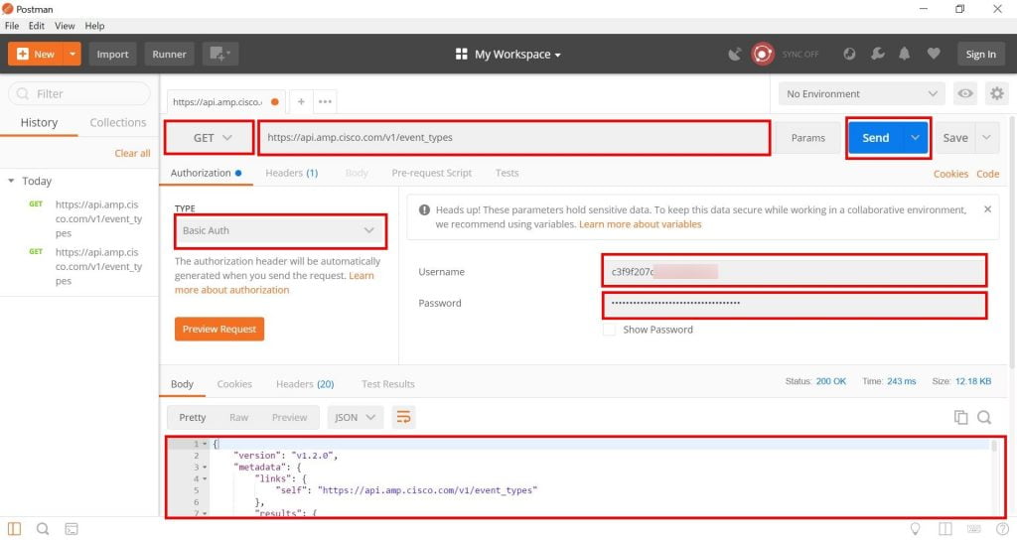Viewport: 1017px width, 540px height.
Task: Open the Pre-request Script tab
Action: coord(431,173)
